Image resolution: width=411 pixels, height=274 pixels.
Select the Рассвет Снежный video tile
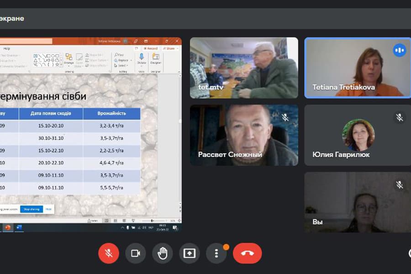coord(244,135)
